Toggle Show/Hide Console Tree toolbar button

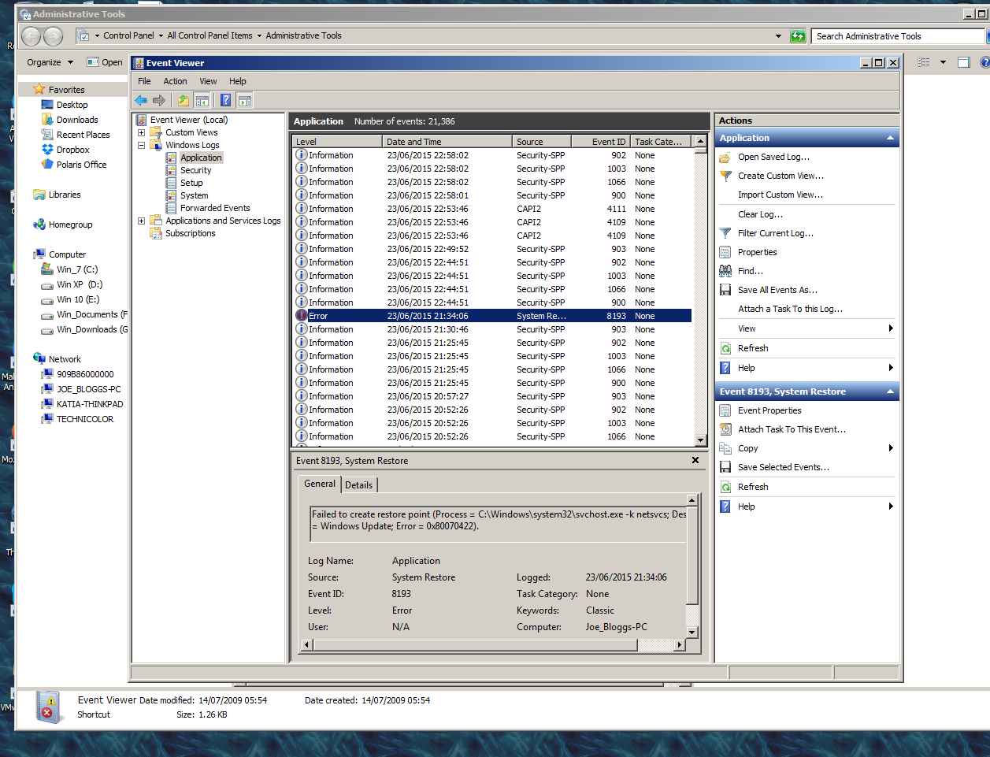click(202, 100)
